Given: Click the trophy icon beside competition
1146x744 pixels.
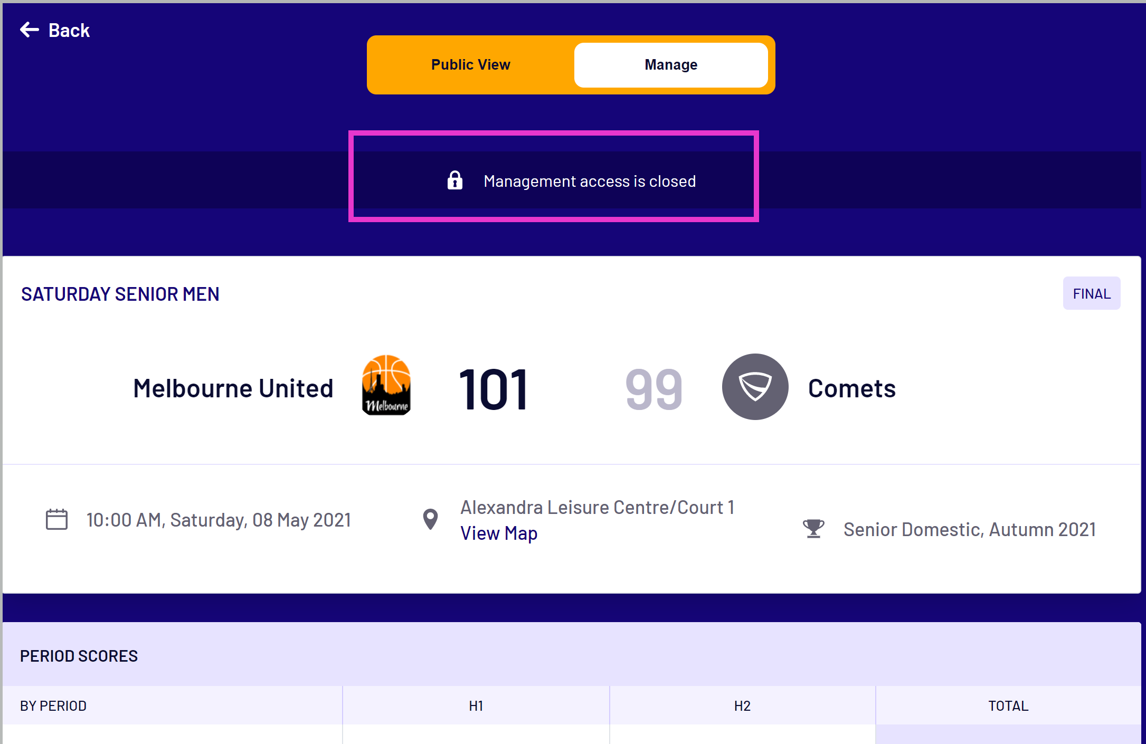Looking at the screenshot, I should (x=813, y=528).
